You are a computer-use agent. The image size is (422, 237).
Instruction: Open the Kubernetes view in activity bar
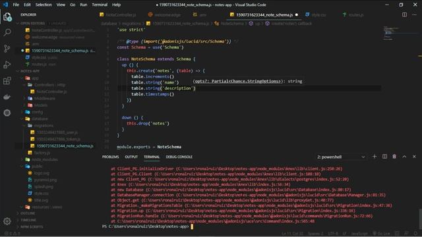point(7,113)
